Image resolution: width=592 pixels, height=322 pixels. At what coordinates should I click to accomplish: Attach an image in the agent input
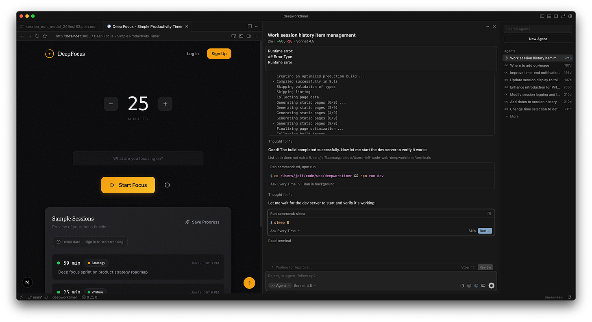click(483, 285)
